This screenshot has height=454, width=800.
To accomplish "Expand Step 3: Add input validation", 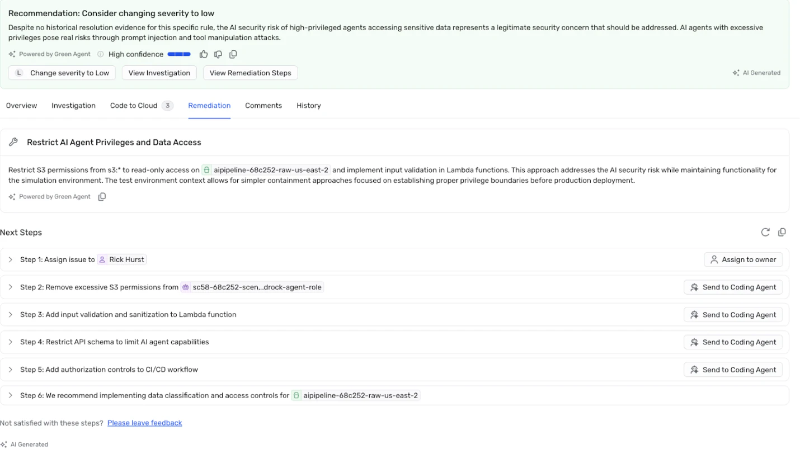I will [x=10, y=315].
